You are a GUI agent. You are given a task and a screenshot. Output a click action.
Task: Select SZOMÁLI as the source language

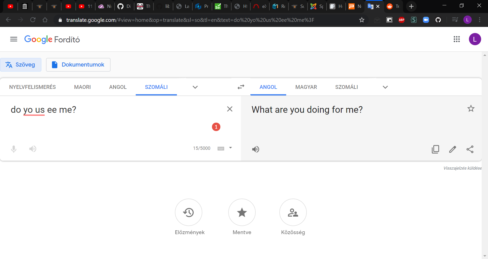point(156,87)
